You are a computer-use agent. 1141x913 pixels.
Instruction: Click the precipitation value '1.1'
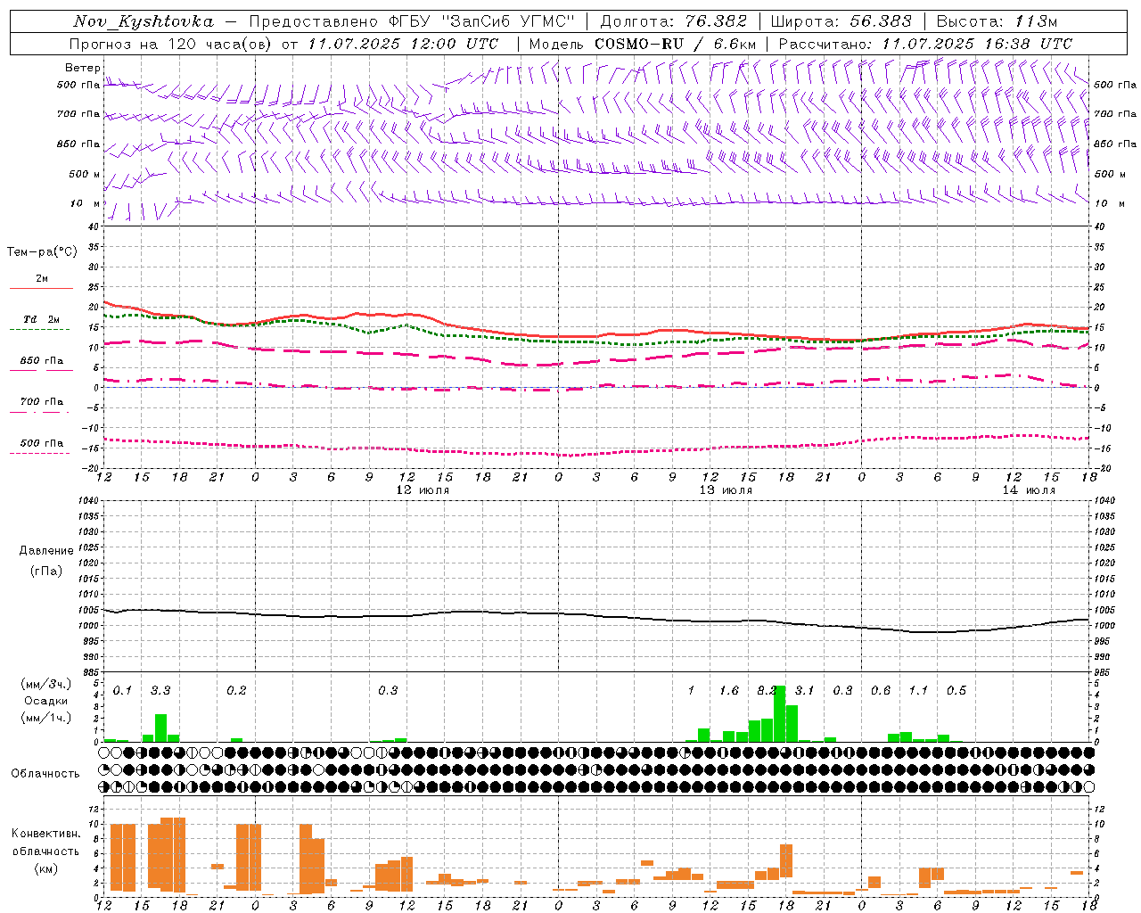click(918, 690)
